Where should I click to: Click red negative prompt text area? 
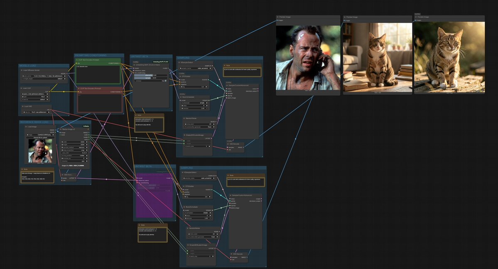point(100,103)
